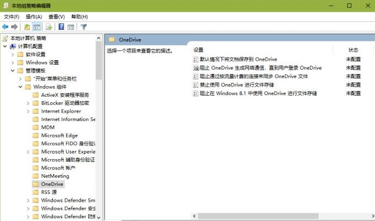Click the settings list horizontal scrollbar thumb
Viewport: 375px width, 221px height.
258,216
